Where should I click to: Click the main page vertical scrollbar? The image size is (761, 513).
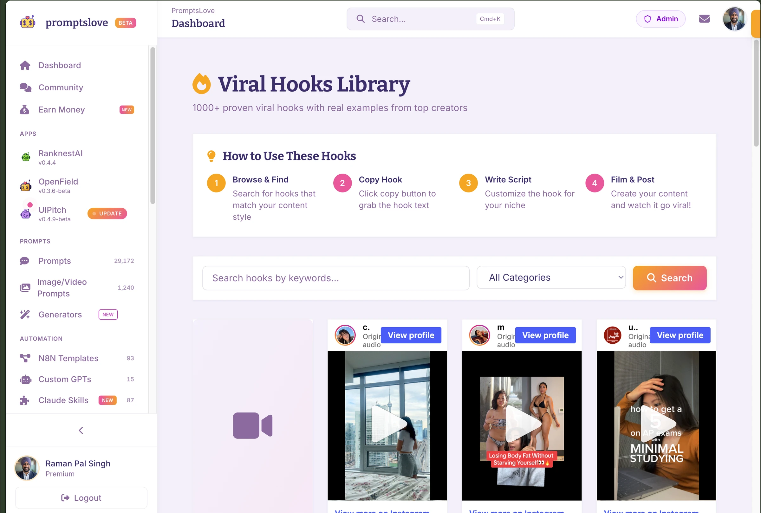point(756,93)
